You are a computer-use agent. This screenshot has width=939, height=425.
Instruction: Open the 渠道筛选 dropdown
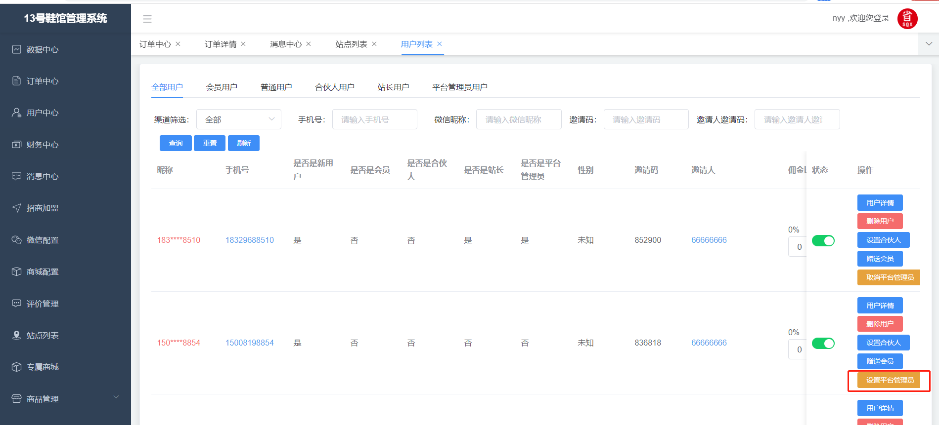(x=239, y=119)
